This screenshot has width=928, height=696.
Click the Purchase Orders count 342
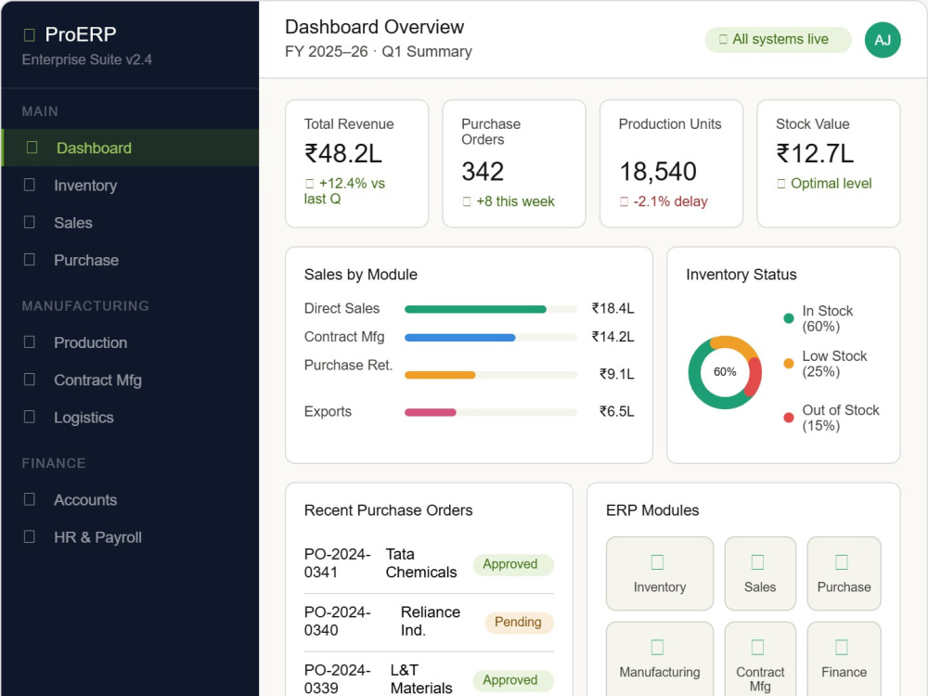(483, 172)
